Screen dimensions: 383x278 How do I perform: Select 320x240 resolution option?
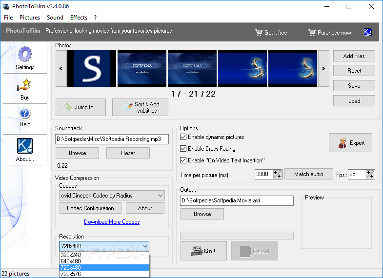[104, 255]
